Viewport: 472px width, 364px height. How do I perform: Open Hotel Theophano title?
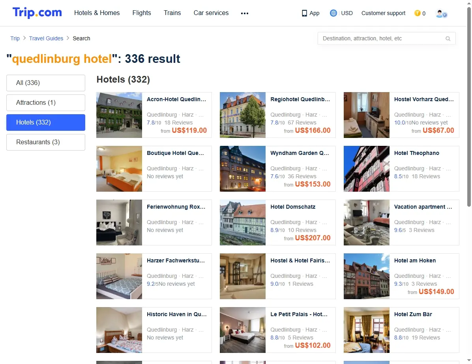pos(417,153)
